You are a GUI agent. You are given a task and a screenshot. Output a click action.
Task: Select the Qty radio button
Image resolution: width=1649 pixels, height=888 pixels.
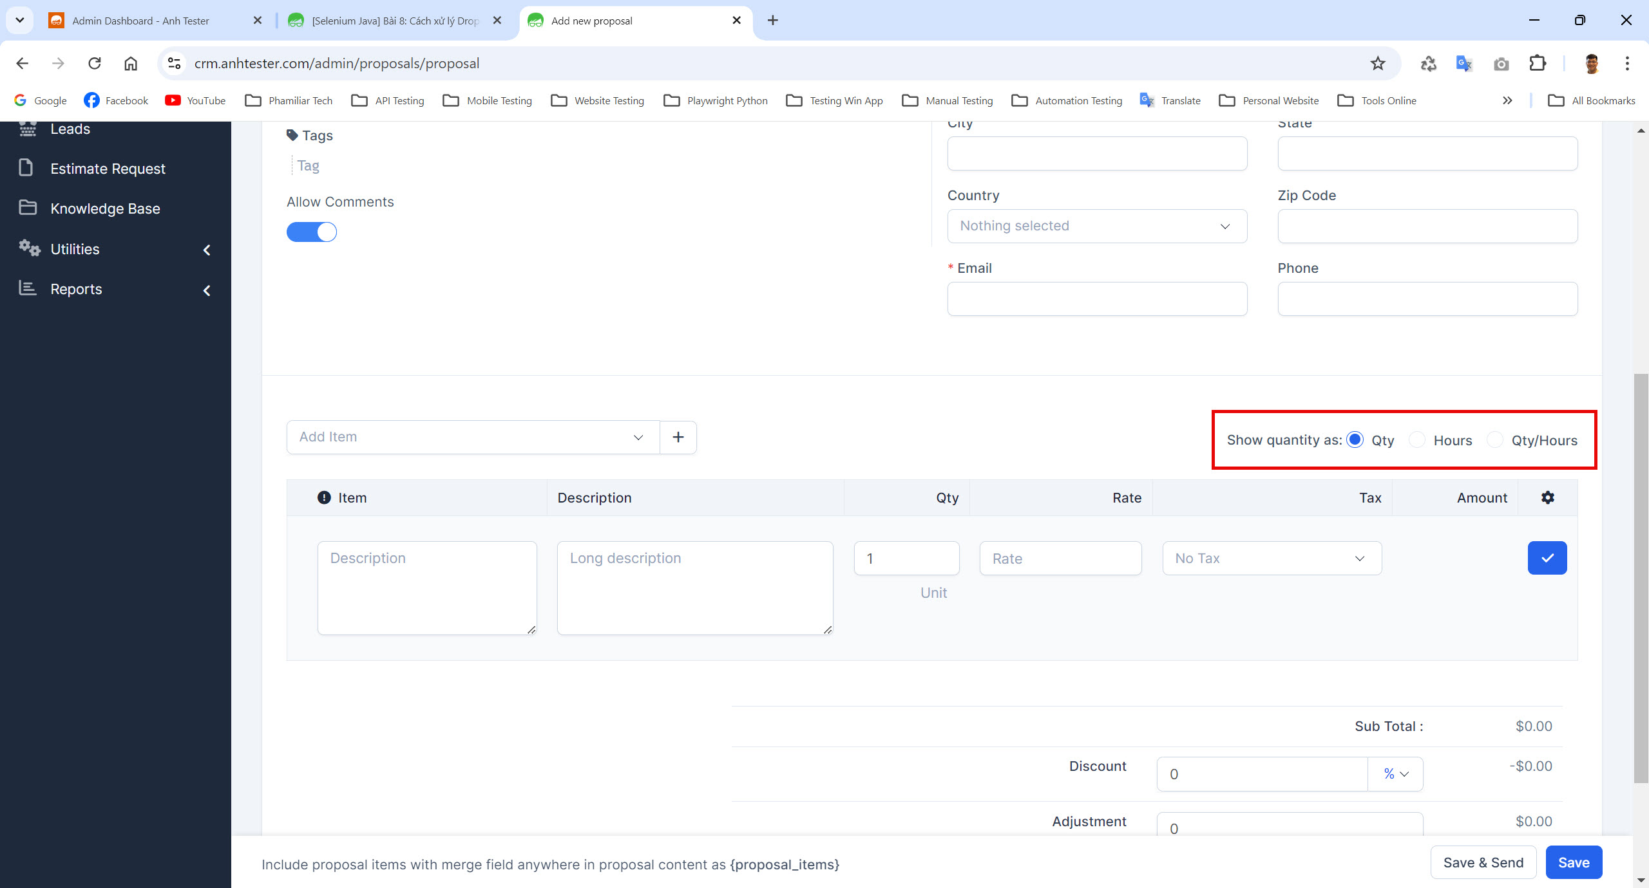coord(1355,439)
